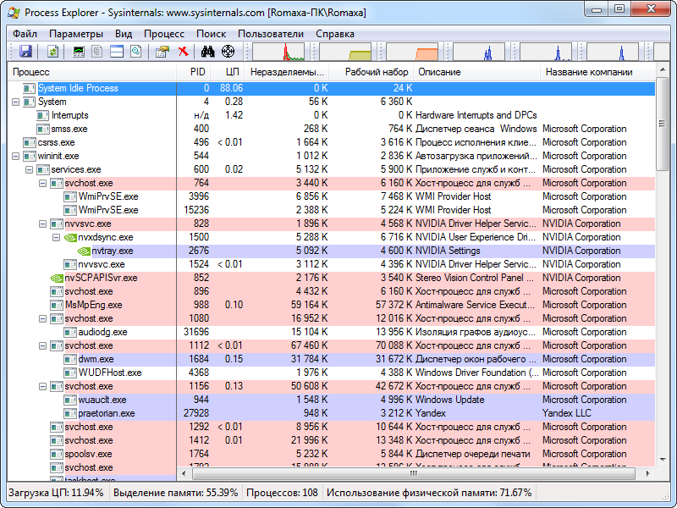
Task: Open the Параметры menu
Action: 76,34
